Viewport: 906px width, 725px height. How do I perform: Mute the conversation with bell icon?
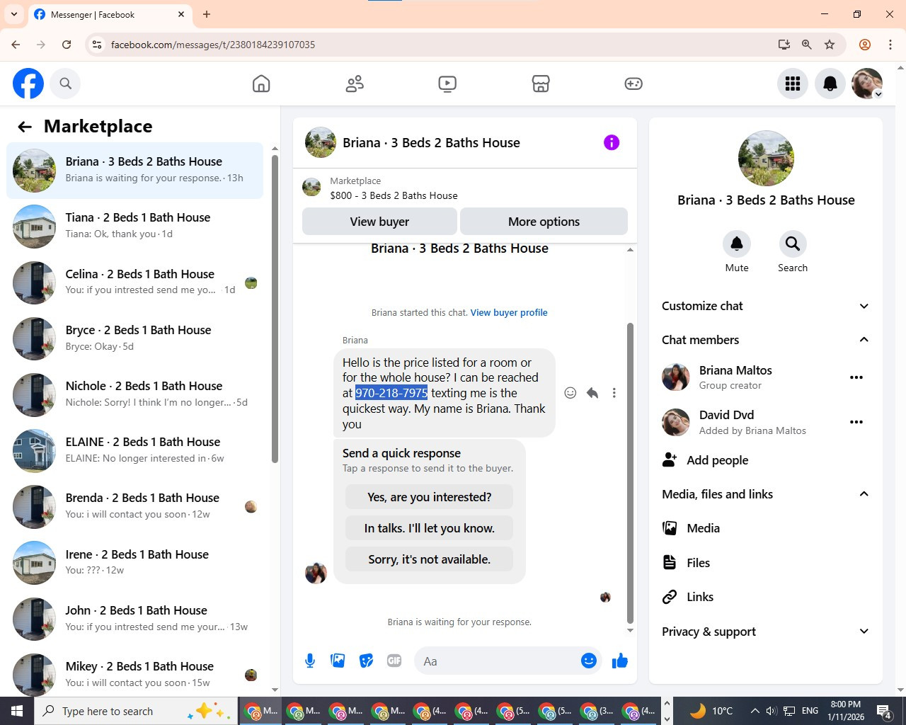click(737, 244)
